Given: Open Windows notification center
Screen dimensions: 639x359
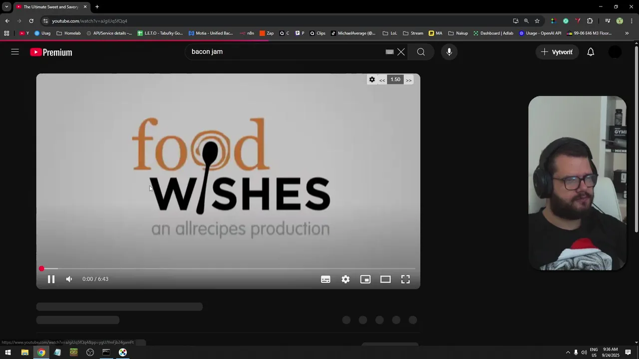Looking at the screenshot, I should (x=628, y=353).
